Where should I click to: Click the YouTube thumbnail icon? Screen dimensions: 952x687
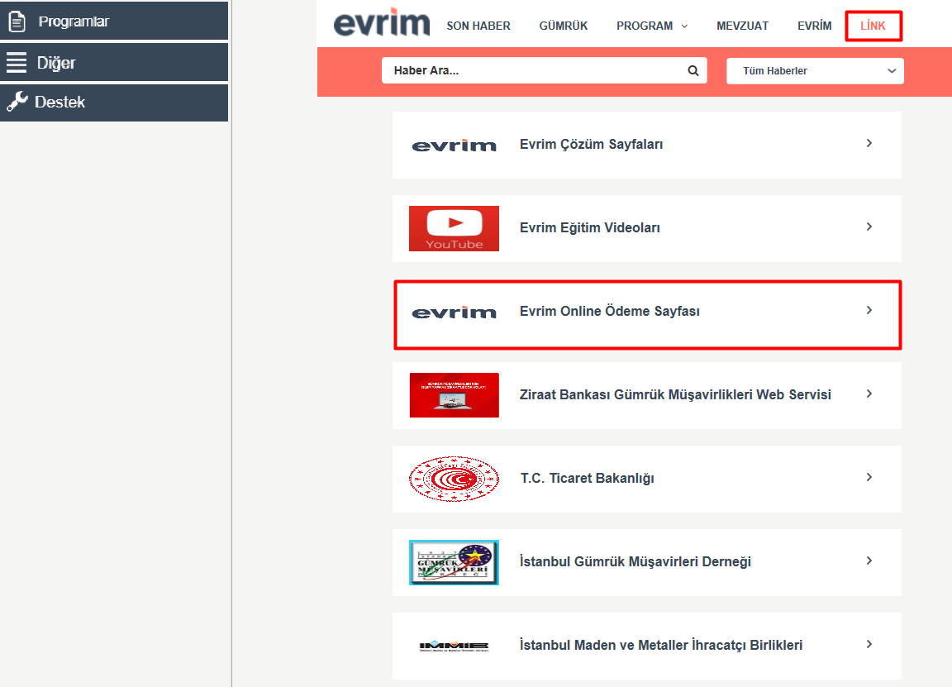point(455,228)
